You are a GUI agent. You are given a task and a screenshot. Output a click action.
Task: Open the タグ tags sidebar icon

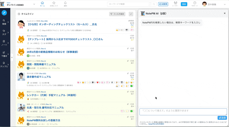(4, 32)
